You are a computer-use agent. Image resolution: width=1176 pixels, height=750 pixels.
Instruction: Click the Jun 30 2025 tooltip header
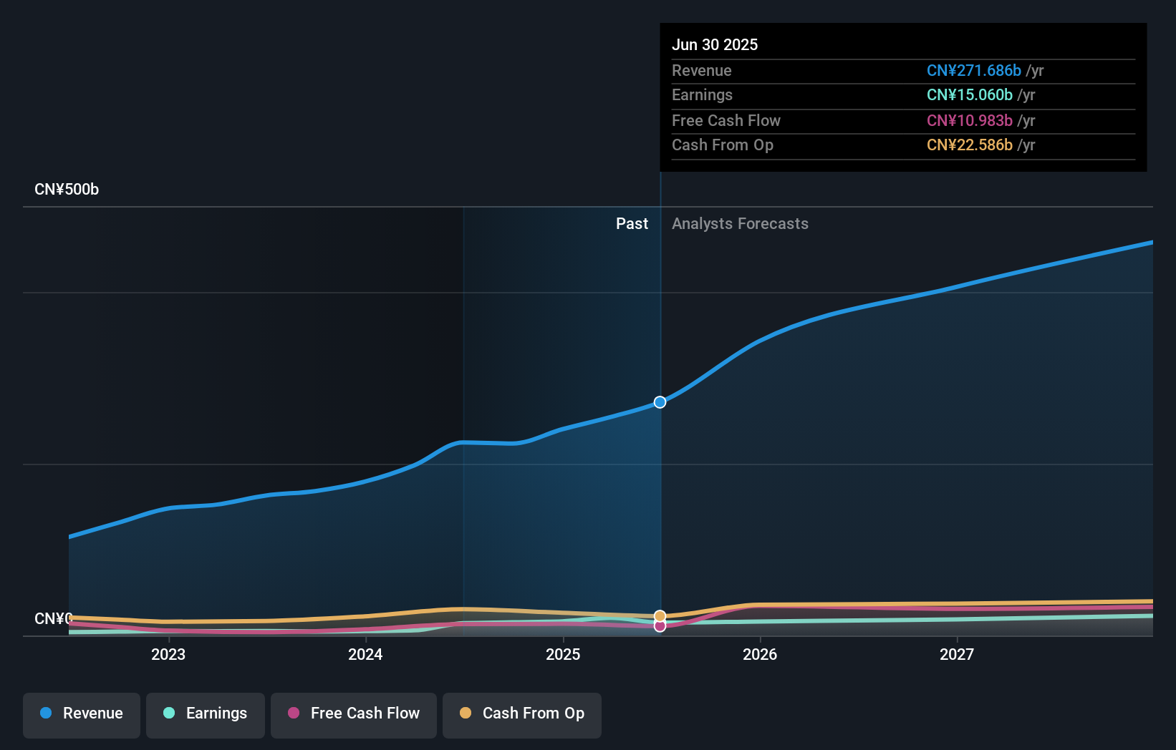coord(715,44)
